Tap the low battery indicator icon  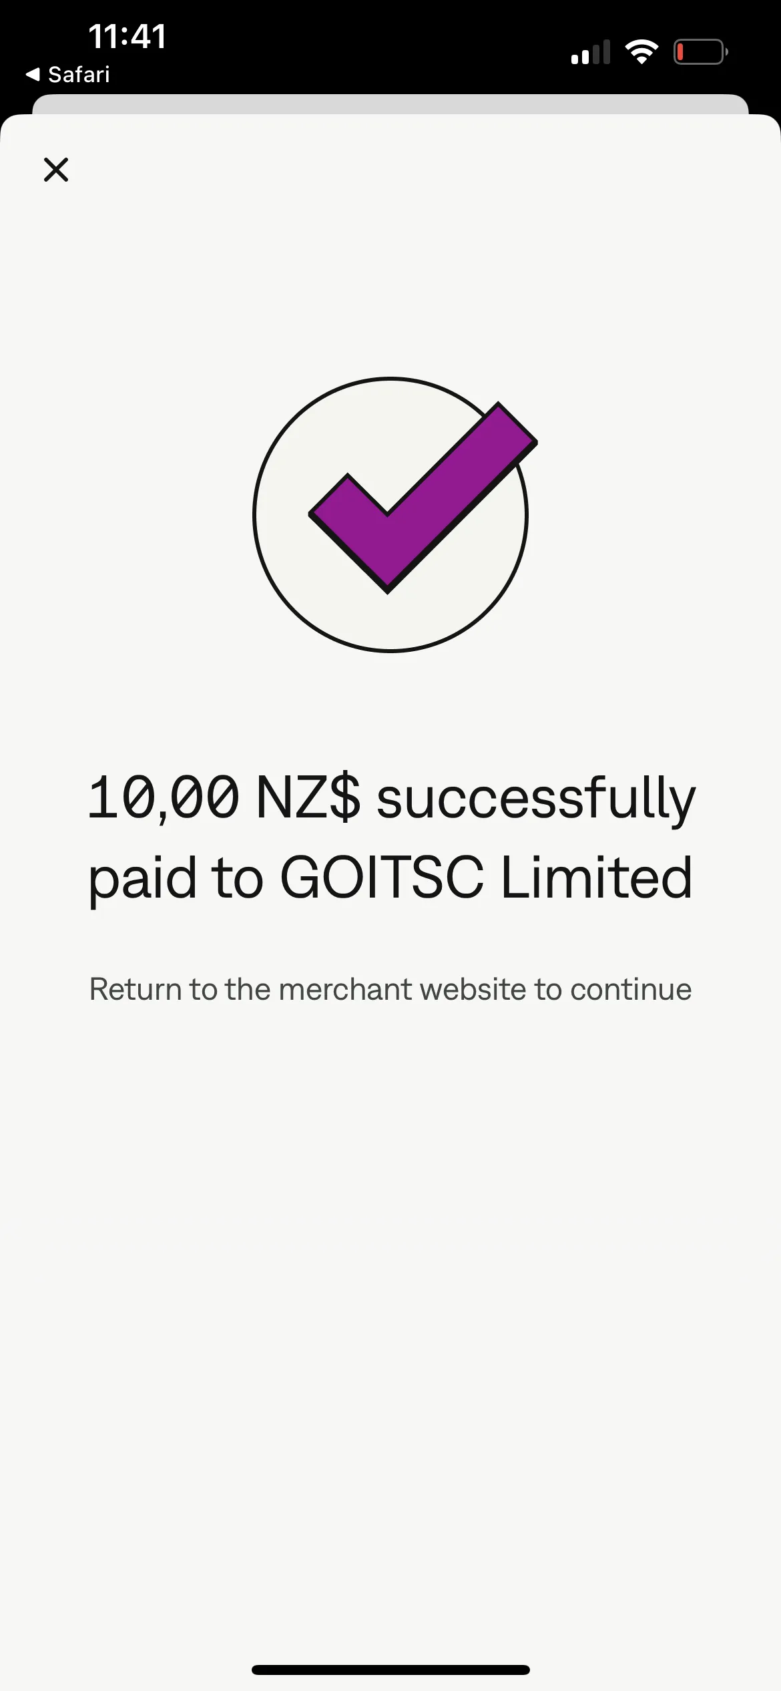700,52
